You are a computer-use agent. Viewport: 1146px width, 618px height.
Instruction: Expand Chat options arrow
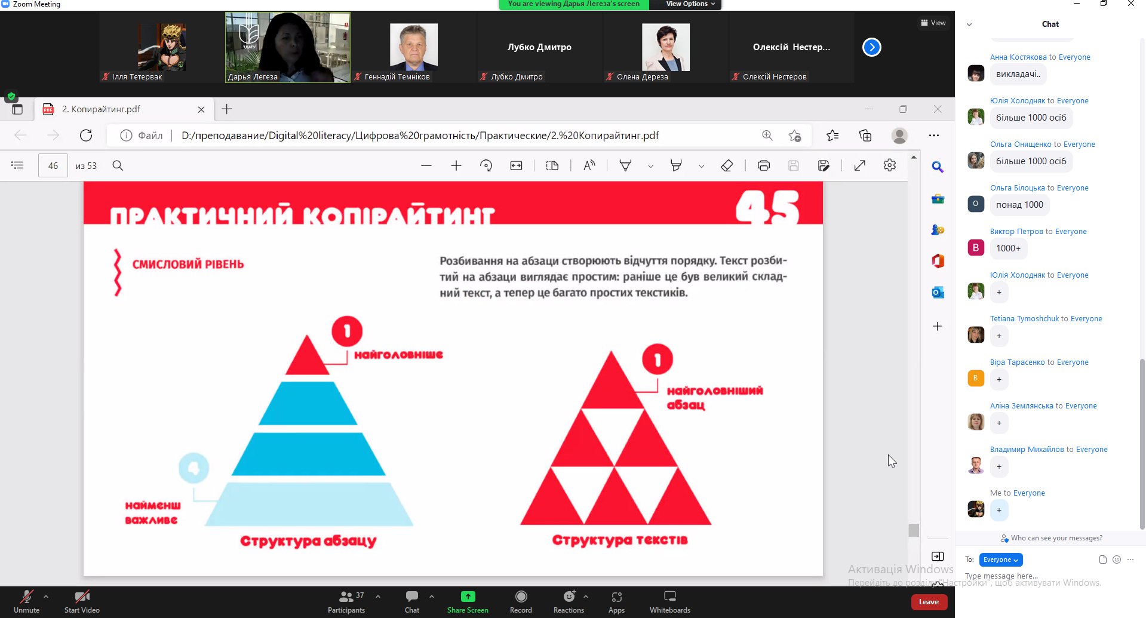point(432,596)
